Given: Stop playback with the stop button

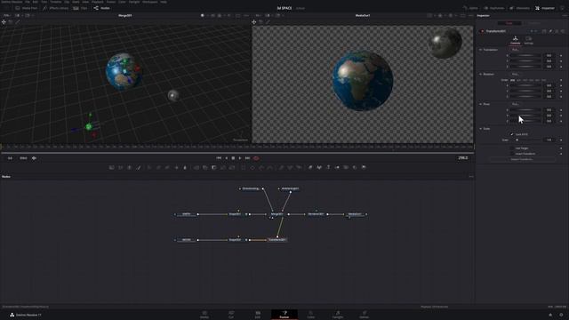Looking at the screenshot, I should click(x=233, y=158).
